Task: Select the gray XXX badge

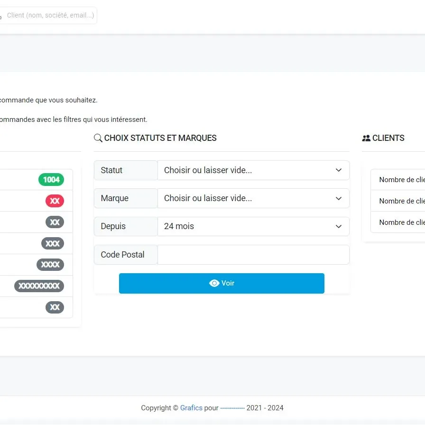Action: click(x=53, y=244)
